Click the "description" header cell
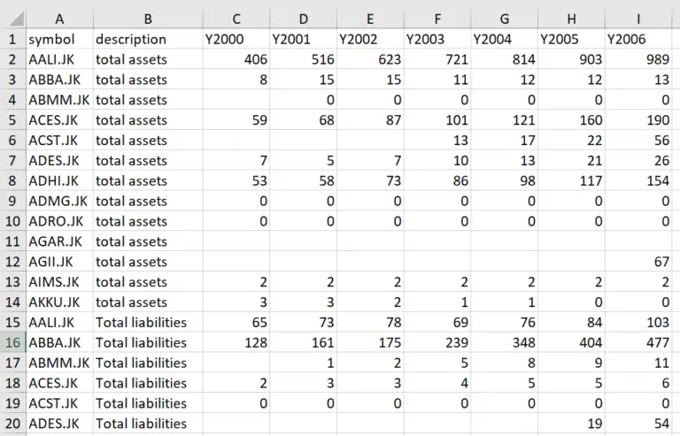This screenshot has width=680, height=436. pos(147,39)
